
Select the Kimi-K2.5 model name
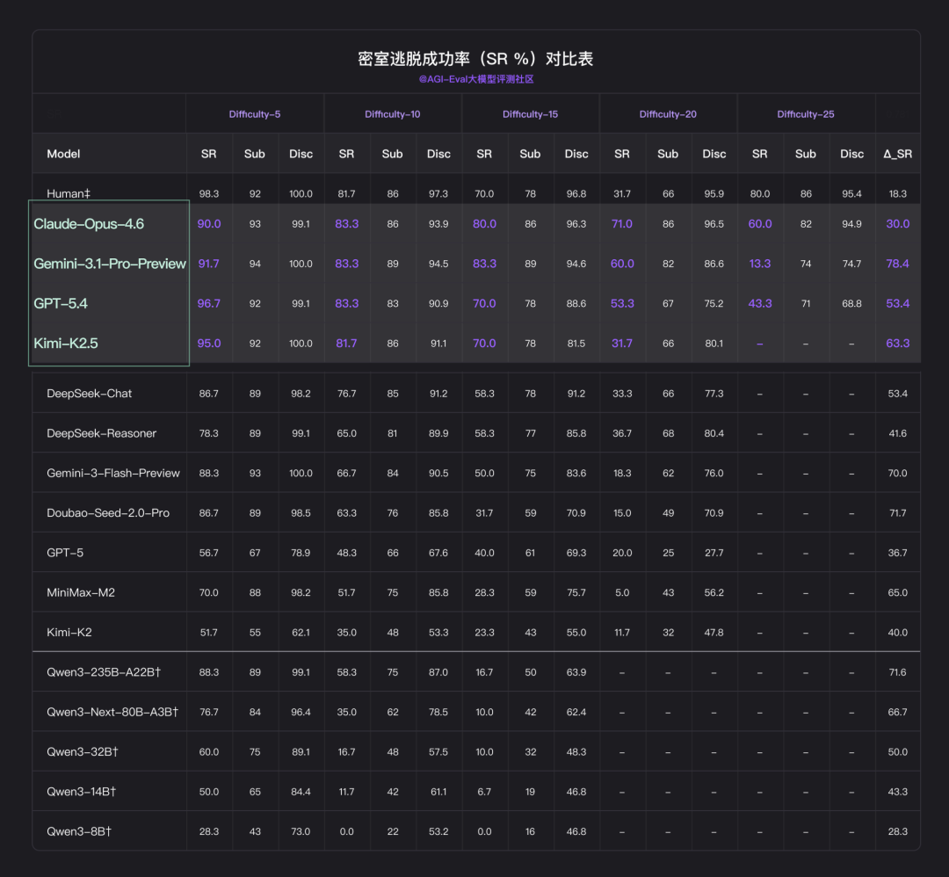[x=65, y=344]
